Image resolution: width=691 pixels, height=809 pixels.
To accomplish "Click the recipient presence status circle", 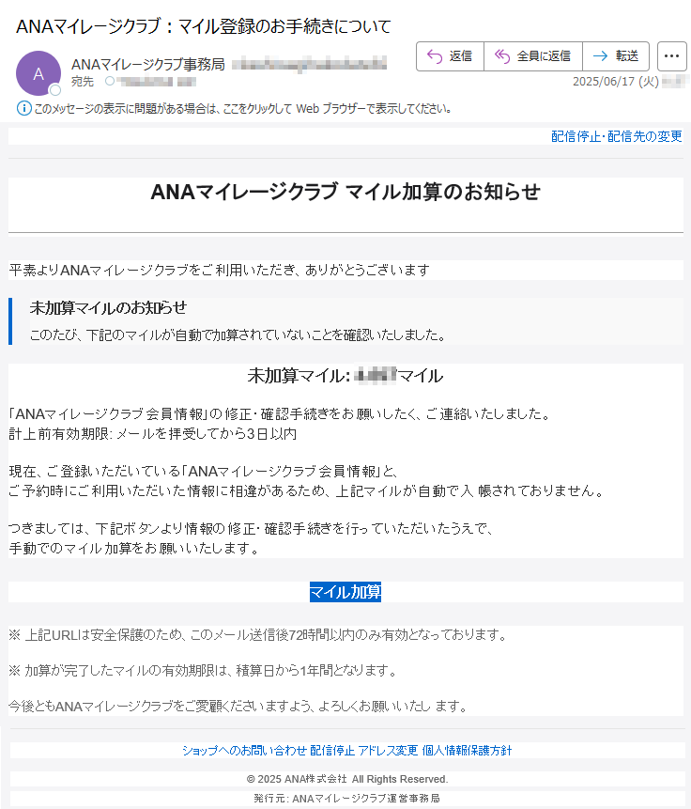I will point(110,81).
